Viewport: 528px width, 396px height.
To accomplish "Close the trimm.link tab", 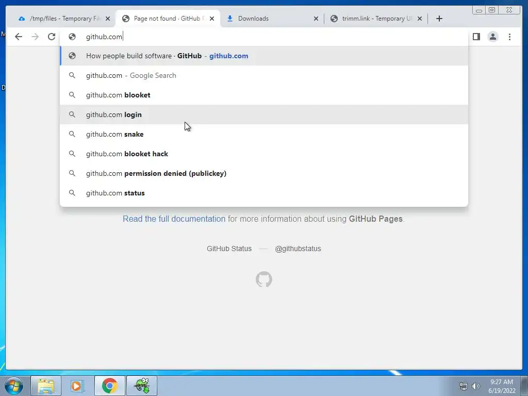I will tap(420, 19).
